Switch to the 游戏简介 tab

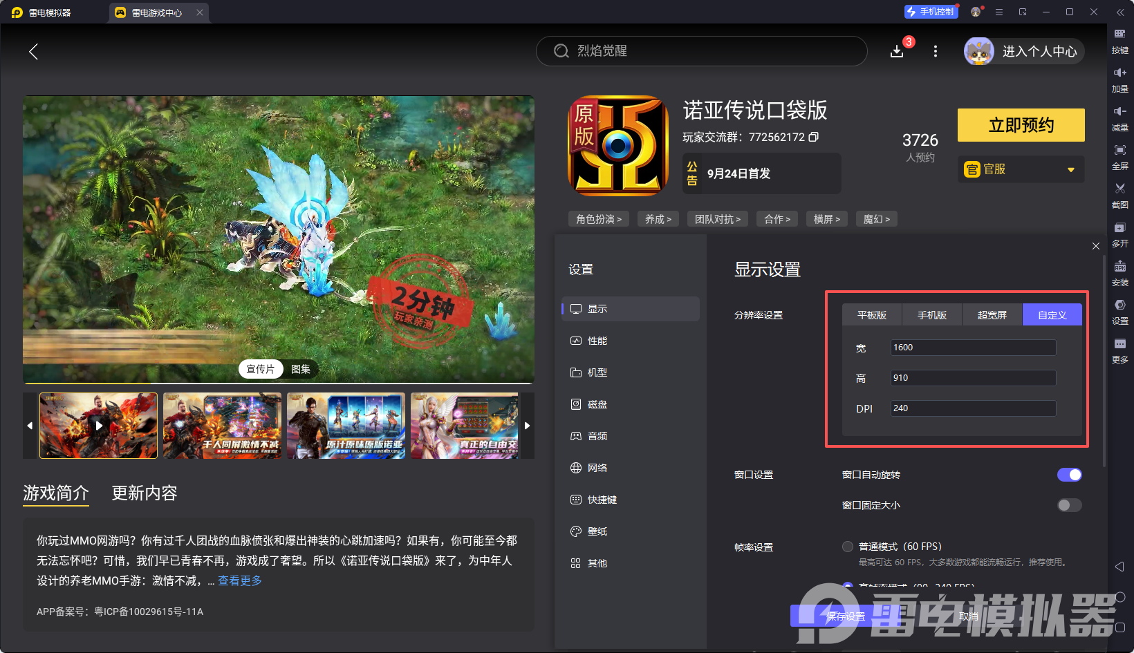pyautogui.click(x=56, y=493)
